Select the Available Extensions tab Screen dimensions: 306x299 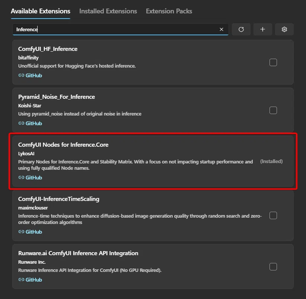pos(41,11)
